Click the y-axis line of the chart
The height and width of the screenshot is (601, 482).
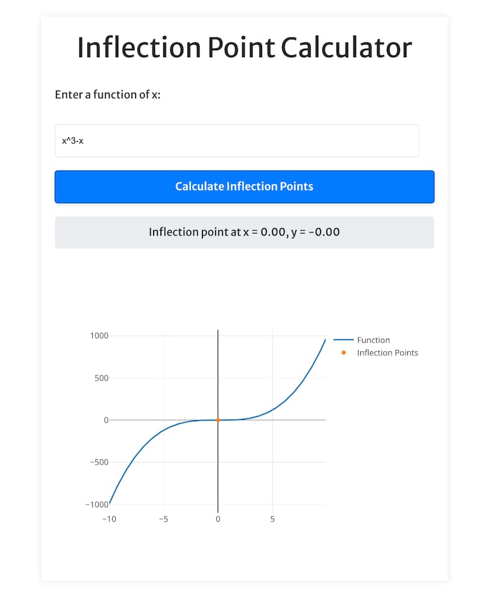tap(218, 374)
